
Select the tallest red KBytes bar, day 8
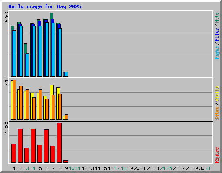(59, 143)
